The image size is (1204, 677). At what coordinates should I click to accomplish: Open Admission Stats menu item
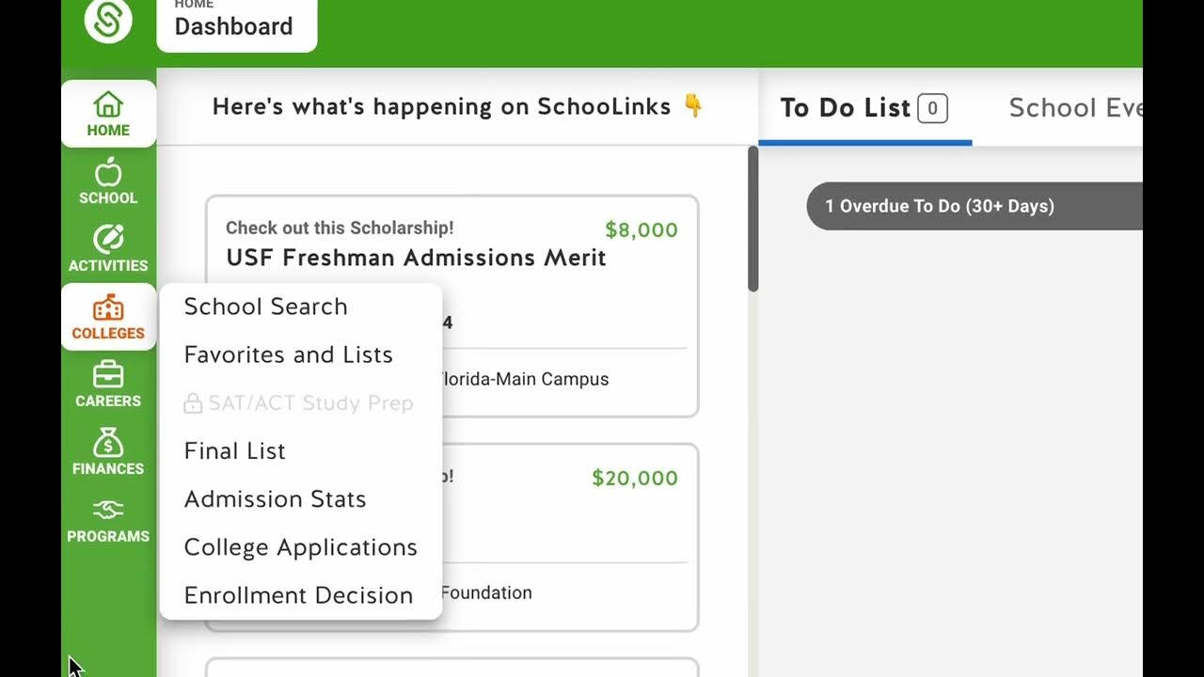pos(275,499)
